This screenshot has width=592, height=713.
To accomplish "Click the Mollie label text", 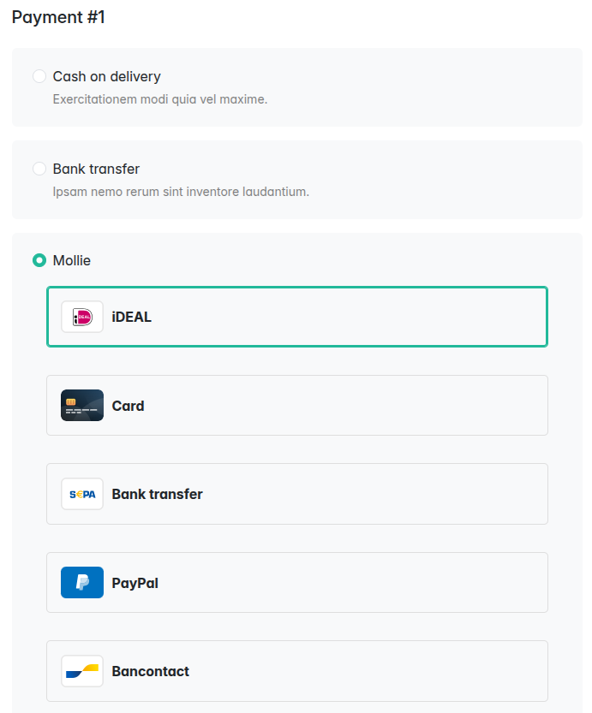I will pyautogui.click(x=72, y=260).
